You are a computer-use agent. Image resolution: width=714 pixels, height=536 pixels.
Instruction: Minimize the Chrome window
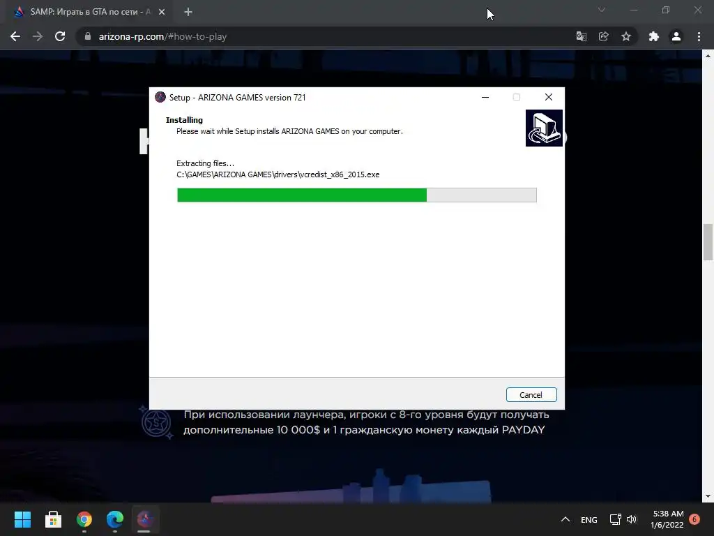pos(633,10)
